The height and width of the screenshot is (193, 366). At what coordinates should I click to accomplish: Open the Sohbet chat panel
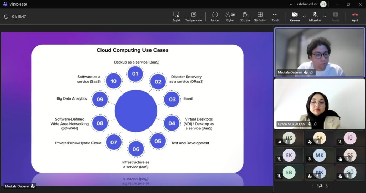215,15
